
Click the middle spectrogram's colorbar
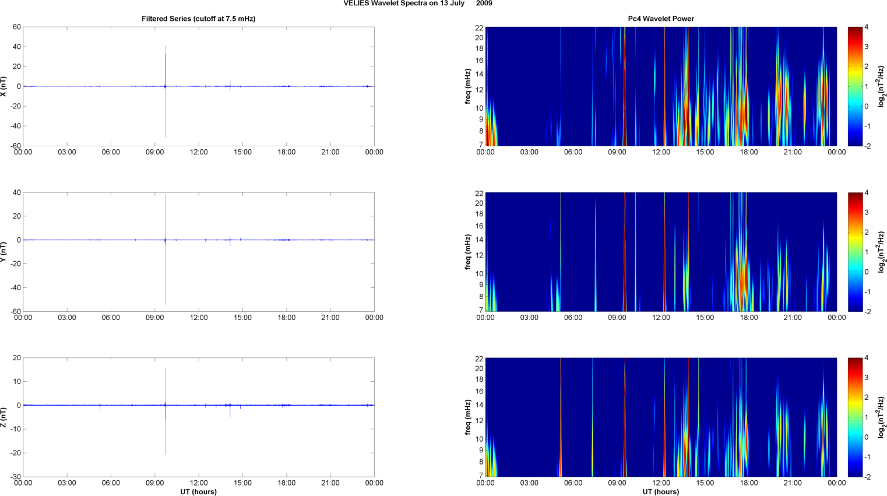854,252
